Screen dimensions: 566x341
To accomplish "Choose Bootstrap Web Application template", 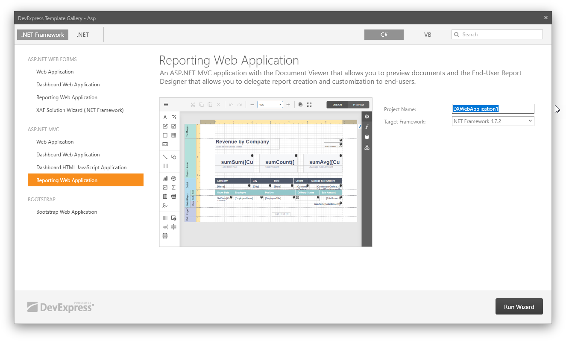I will 67,212.
